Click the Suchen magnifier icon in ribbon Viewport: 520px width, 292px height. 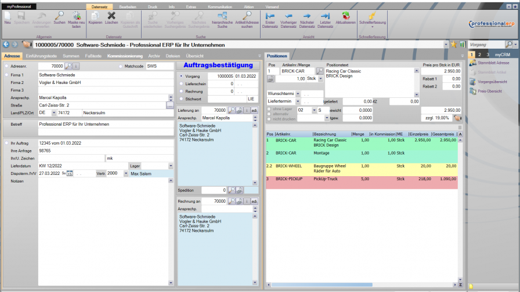[x=59, y=17]
